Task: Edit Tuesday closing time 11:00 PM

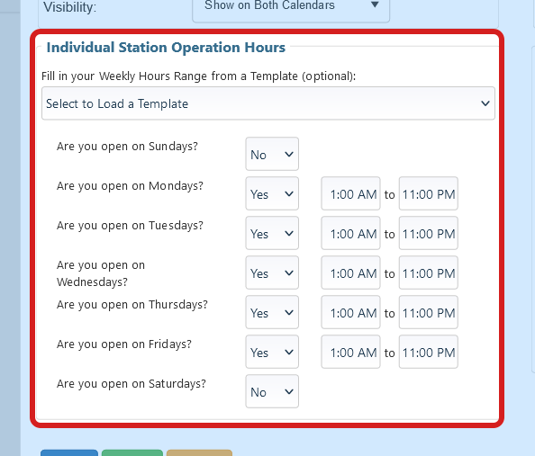Action: (429, 233)
